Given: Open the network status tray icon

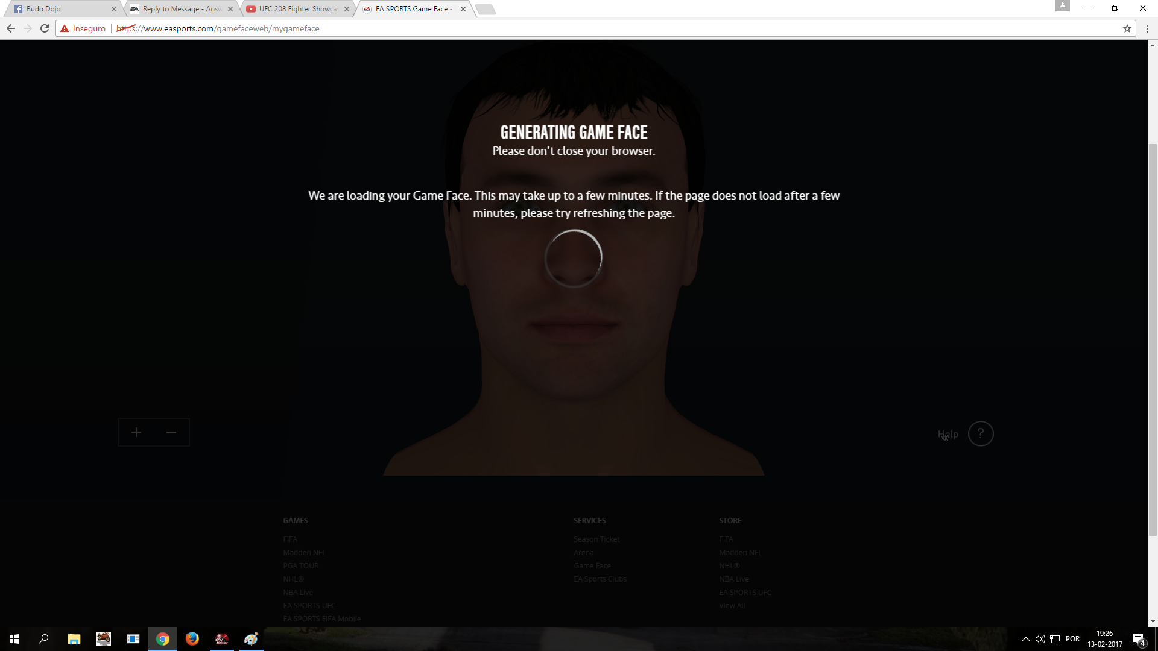Looking at the screenshot, I should tap(1055, 639).
